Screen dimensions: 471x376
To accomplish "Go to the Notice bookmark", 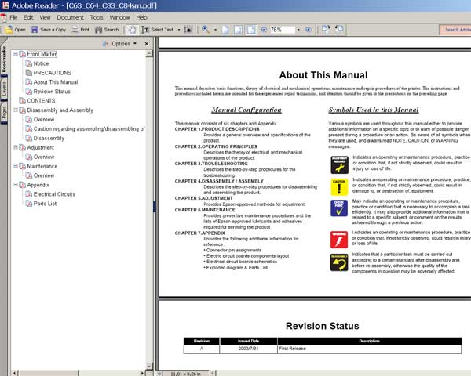I will pyautogui.click(x=41, y=63).
